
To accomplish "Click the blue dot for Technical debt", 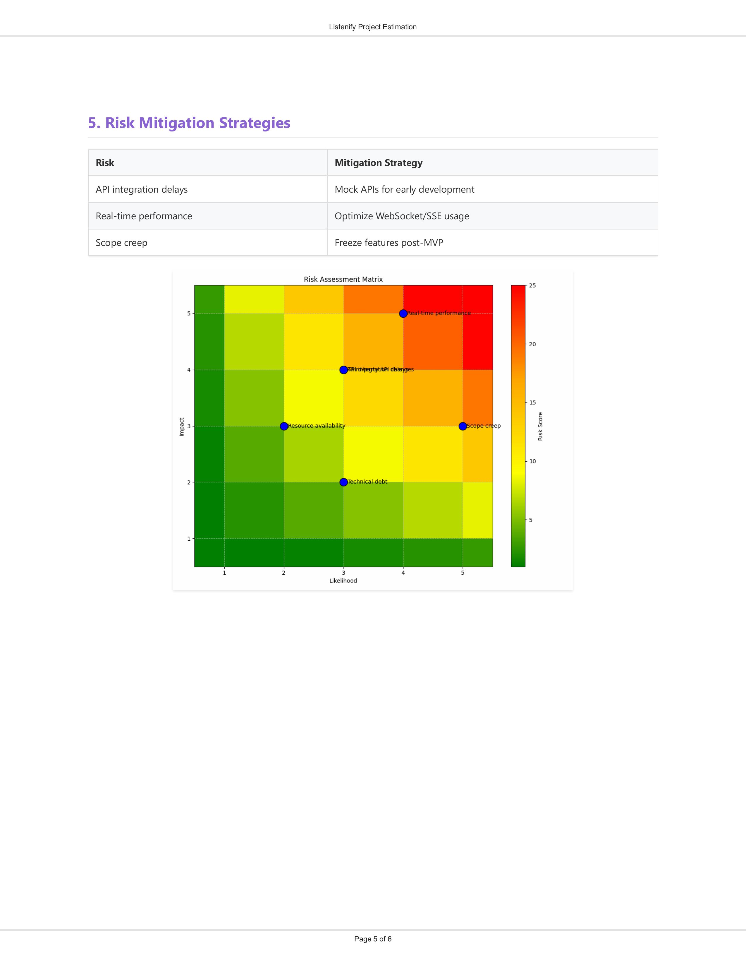I will coord(343,482).
